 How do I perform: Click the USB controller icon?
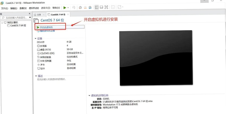click(x=38, y=61)
